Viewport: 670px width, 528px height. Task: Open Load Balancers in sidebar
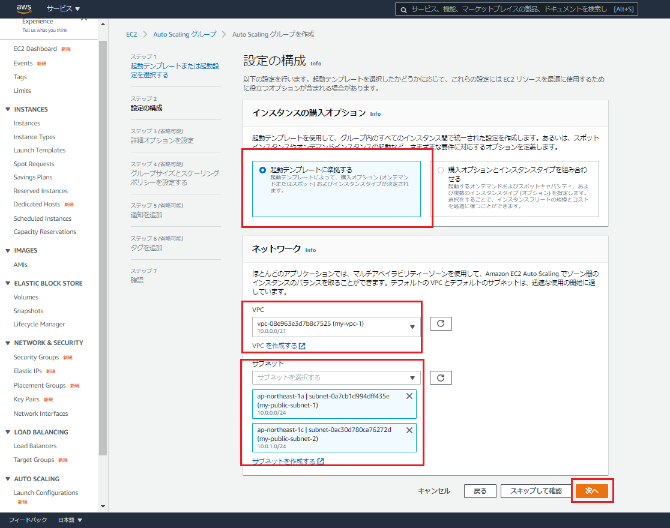(x=35, y=446)
